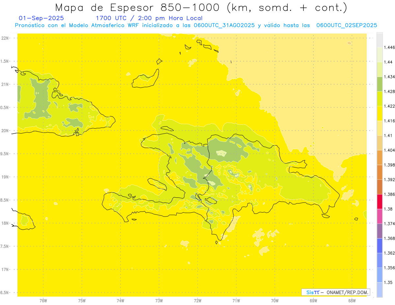Click the orange legend band between 1.398 and 1.404
The height and width of the screenshot is (305, 395).
pyautogui.click(x=380, y=158)
